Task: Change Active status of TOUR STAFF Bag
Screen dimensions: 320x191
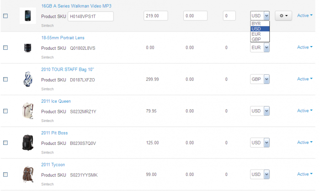Action: coord(305,79)
